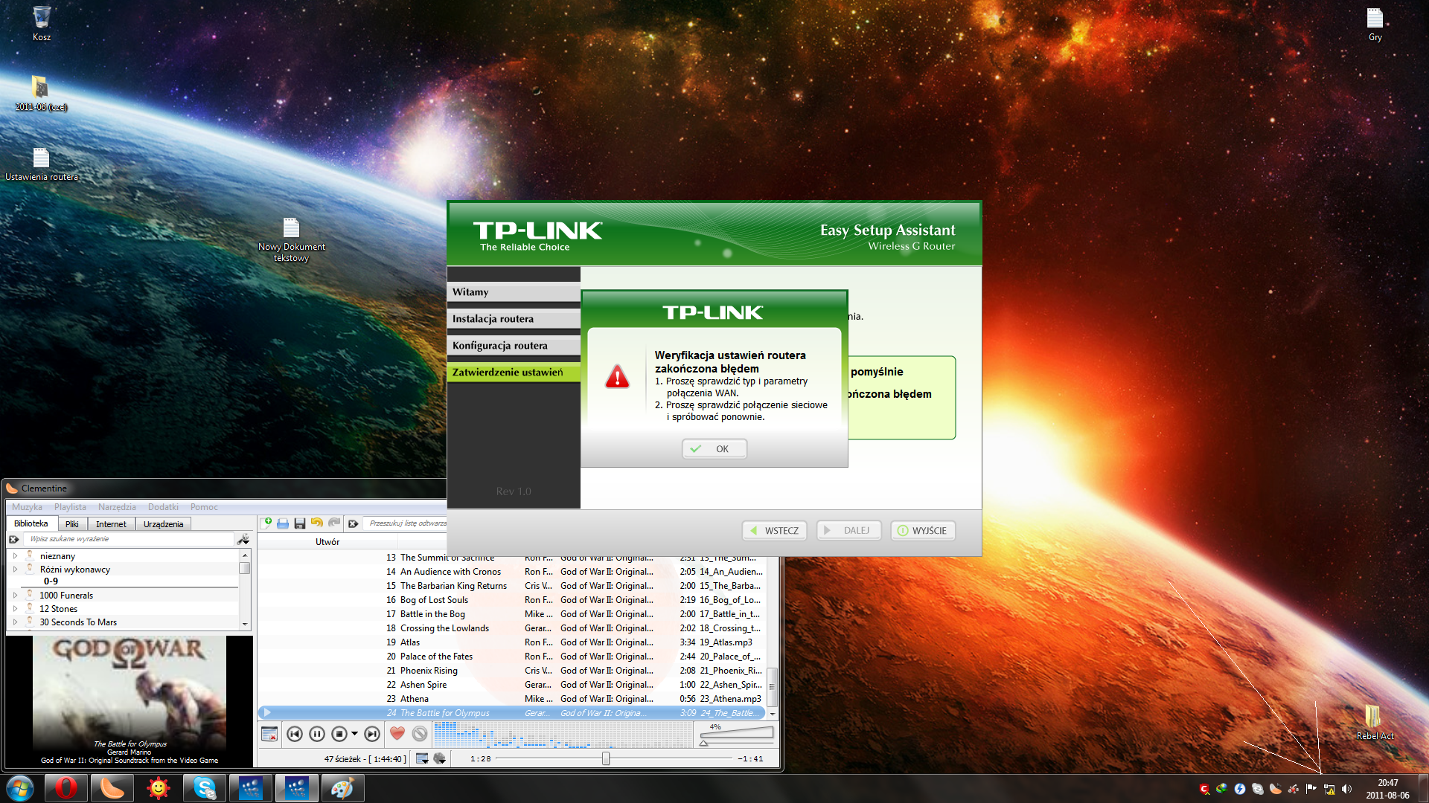Expand the 1000 Funerals artist

click(x=15, y=595)
